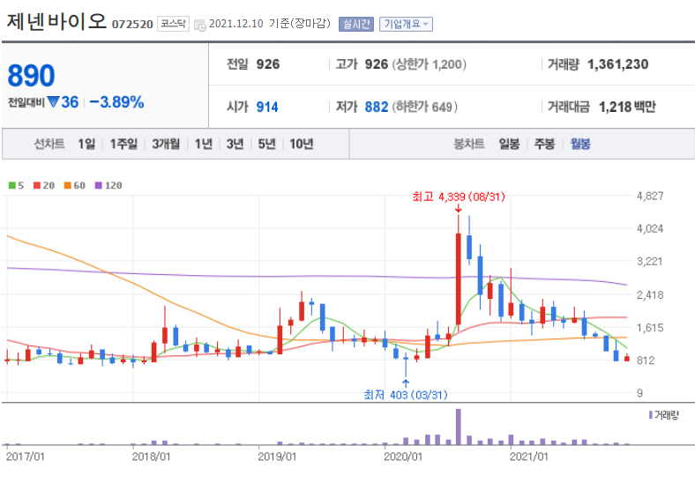Click the 최저 403 (03/31) low marker

[406, 394]
